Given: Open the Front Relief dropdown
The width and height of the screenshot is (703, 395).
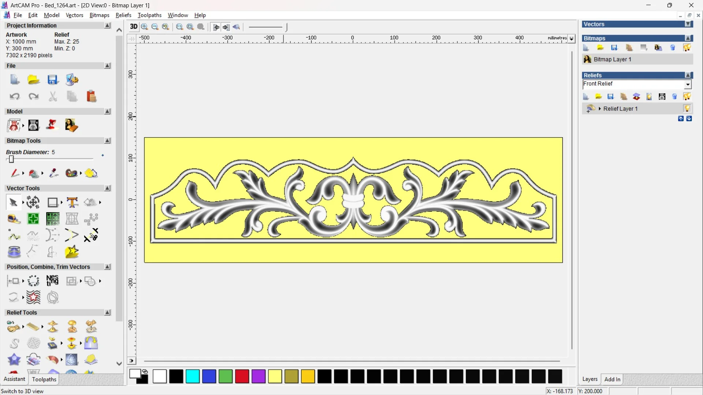Looking at the screenshot, I should [688, 84].
